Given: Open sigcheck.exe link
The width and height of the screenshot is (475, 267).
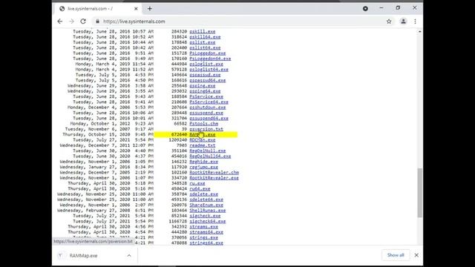Looking at the screenshot, I should click(x=205, y=216).
